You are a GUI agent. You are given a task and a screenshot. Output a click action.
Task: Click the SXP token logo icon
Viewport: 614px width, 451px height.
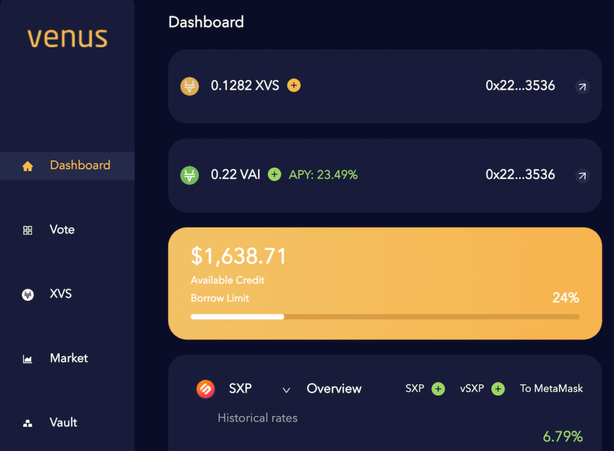pyautogui.click(x=206, y=389)
